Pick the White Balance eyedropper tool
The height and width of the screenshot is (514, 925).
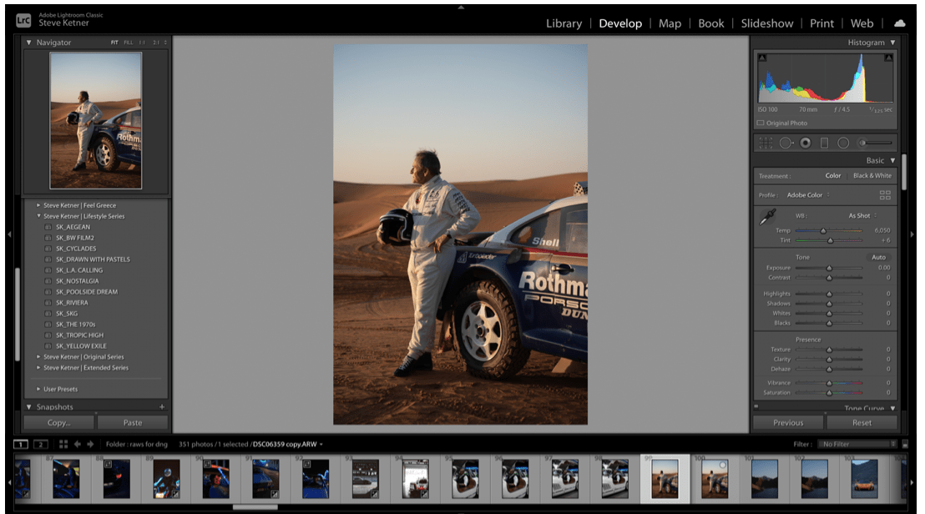pyautogui.click(x=767, y=217)
